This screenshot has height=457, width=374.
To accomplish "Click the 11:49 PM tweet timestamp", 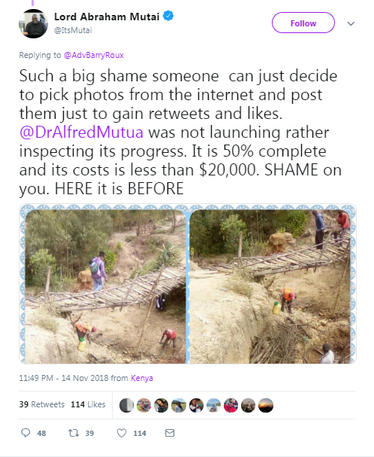I will (36, 378).
